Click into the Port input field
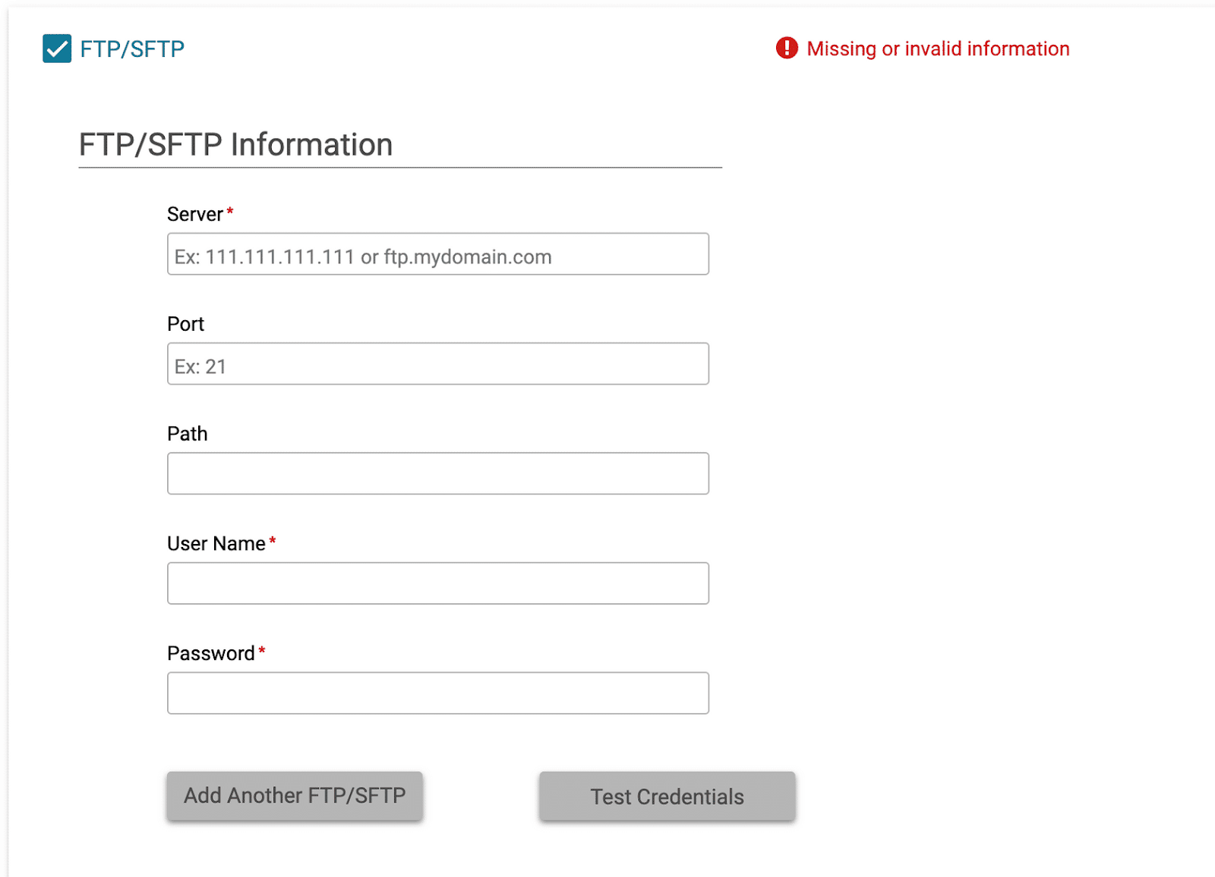The height and width of the screenshot is (877, 1215). pyautogui.click(x=437, y=364)
